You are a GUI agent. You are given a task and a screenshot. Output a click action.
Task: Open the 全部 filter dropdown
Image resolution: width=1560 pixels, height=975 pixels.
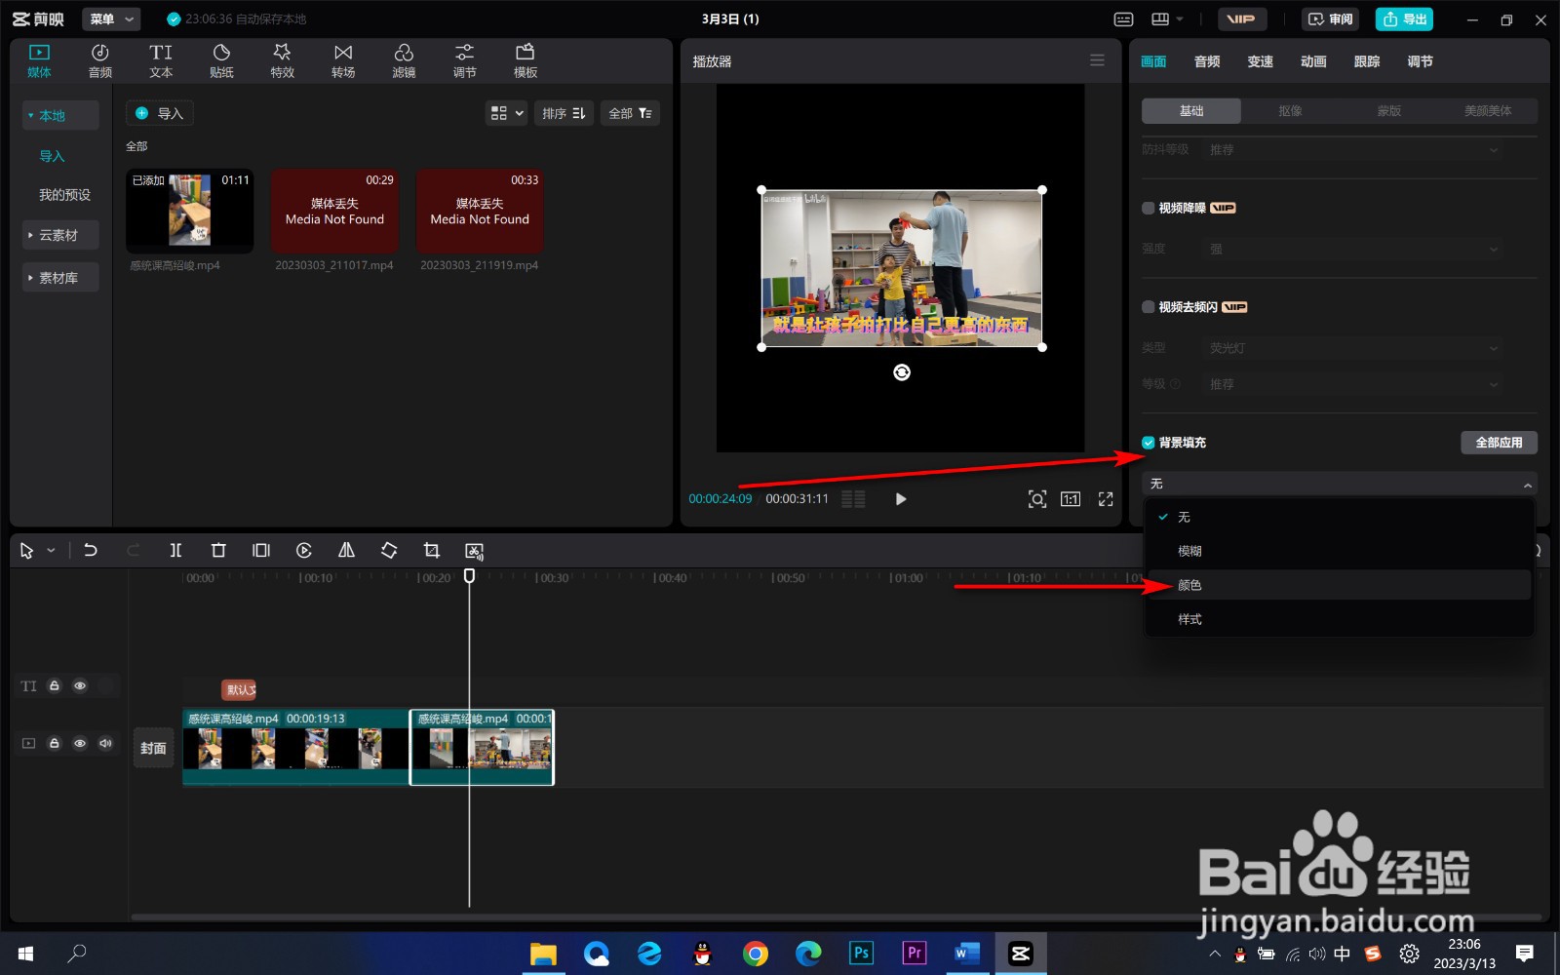point(631,113)
